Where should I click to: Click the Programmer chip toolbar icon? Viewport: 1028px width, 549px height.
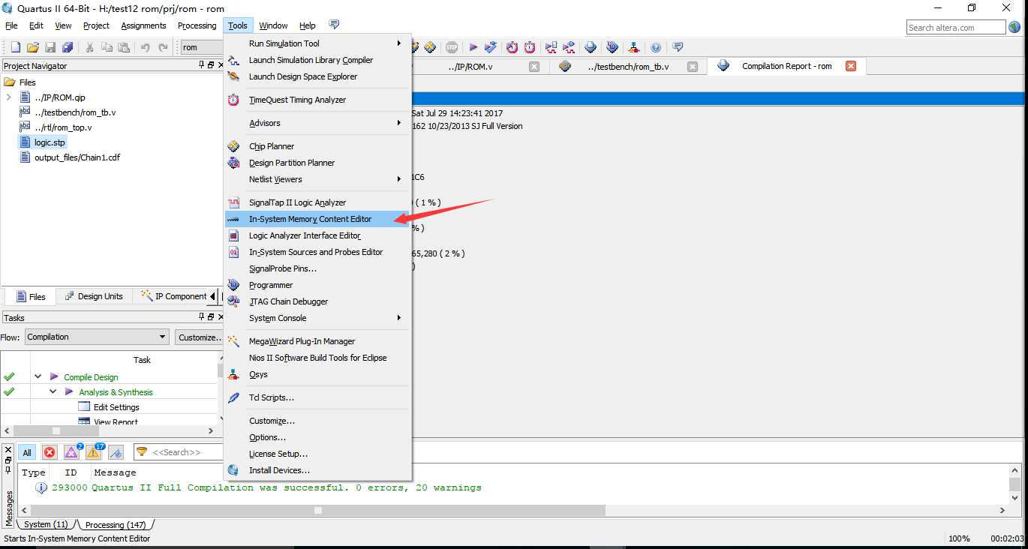click(612, 47)
